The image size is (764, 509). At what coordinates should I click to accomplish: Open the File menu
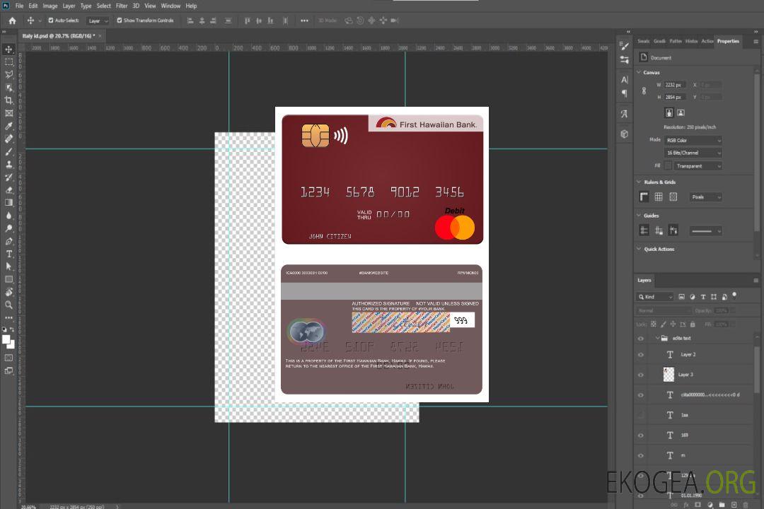tap(20, 6)
